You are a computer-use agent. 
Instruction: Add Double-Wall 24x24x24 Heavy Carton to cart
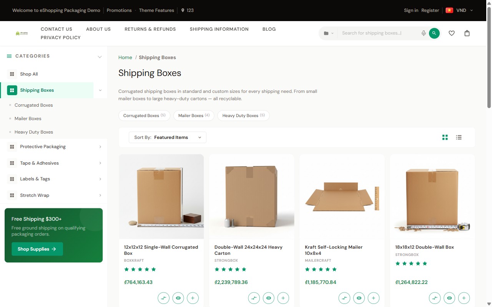pos(283,298)
